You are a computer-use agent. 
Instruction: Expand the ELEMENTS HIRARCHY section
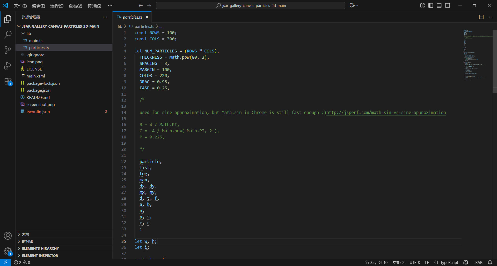pyautogui.click(x=40, y=248)
